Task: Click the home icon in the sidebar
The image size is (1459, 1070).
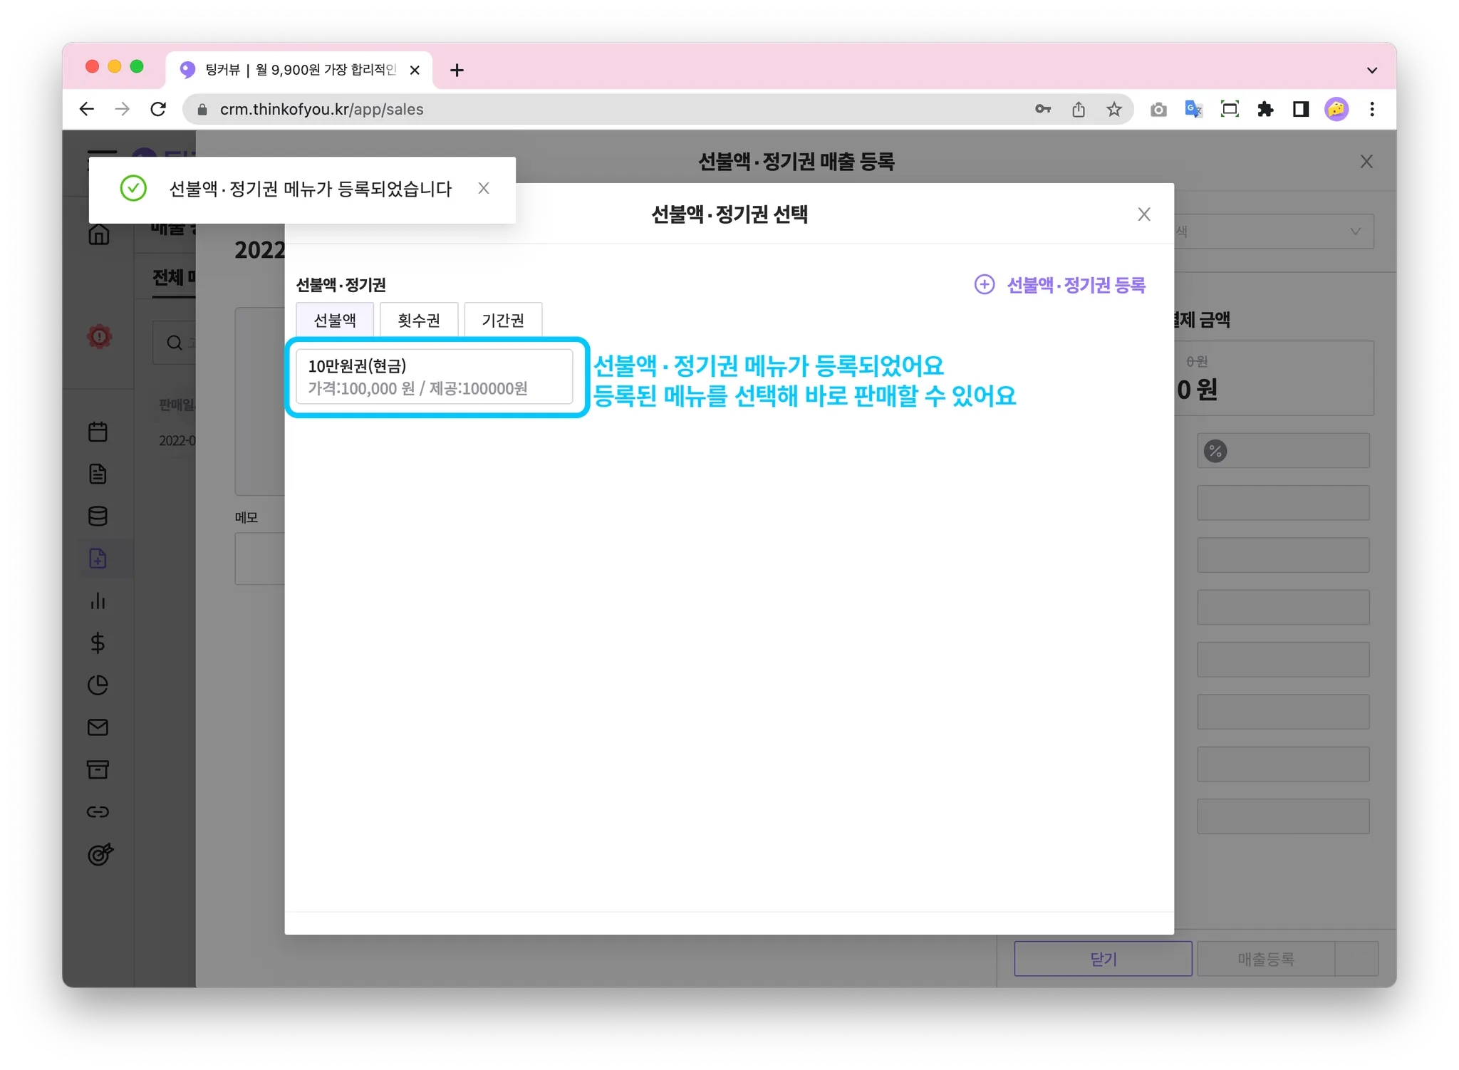Action: (x=98, y=234)
